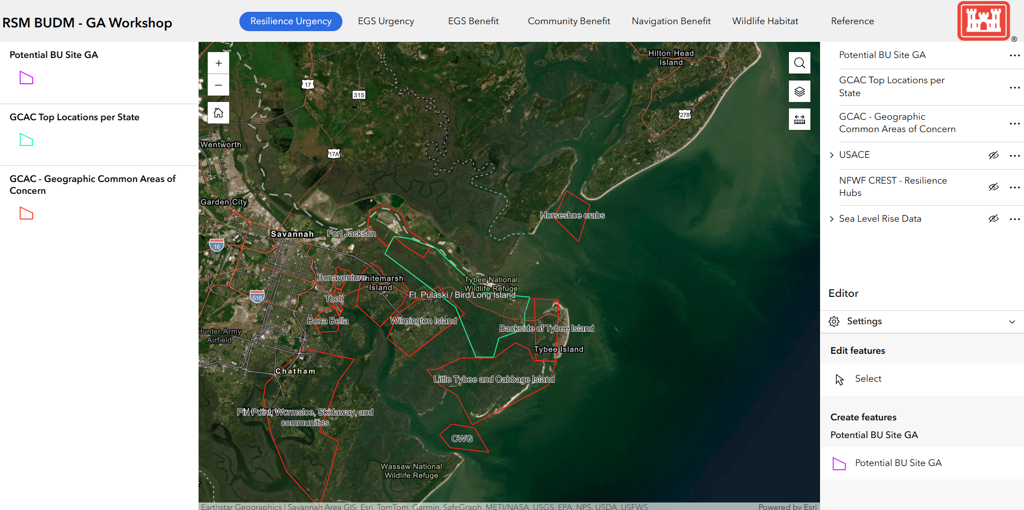Screen dimensions: 1024x510
Task: Expand the Editor Settings dropdown chevron
Action: coord(1012,322)
